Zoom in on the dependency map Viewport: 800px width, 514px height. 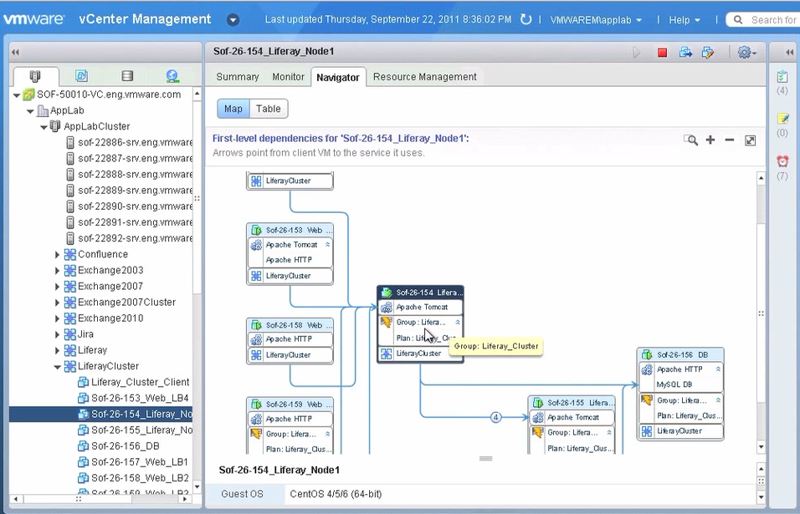(x=710, y=140)
